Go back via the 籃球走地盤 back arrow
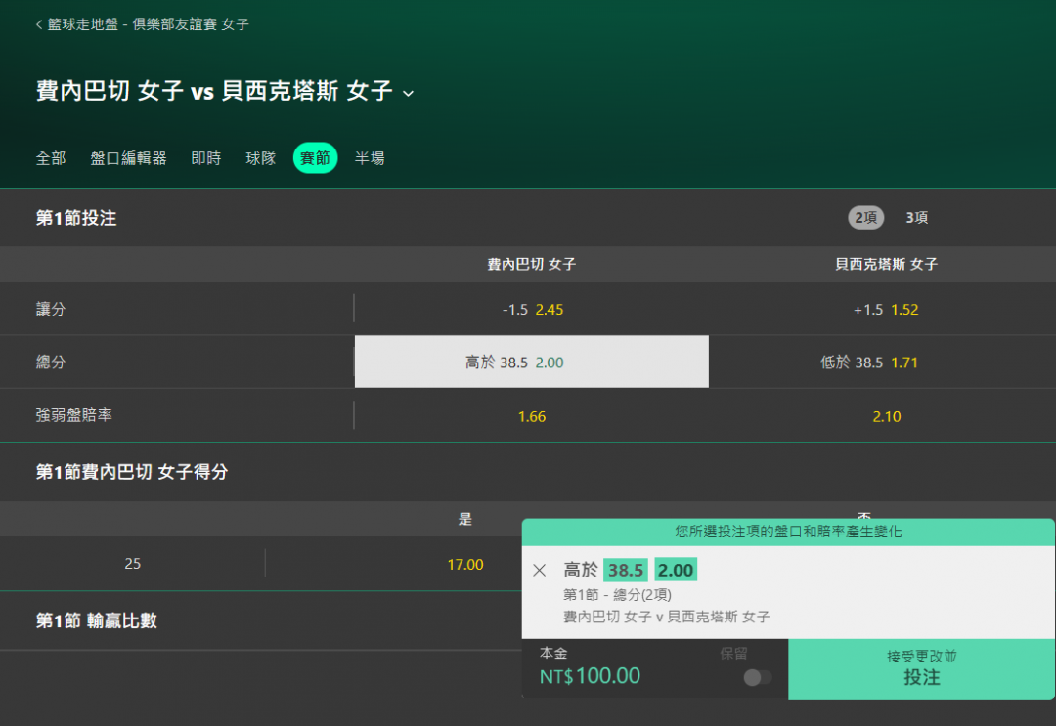Screen dimensions: 1056x726 (x=39, y=24)
